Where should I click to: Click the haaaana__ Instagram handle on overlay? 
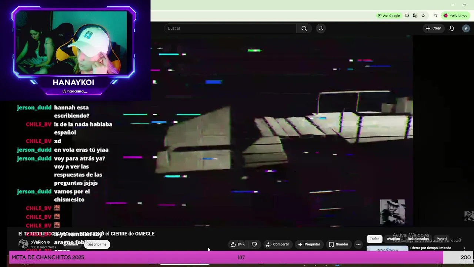77,91
